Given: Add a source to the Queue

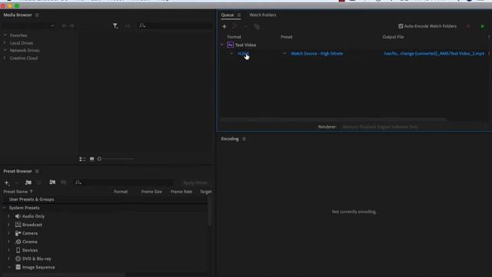Looking at the screenshot, I should [x=224, y=26].
